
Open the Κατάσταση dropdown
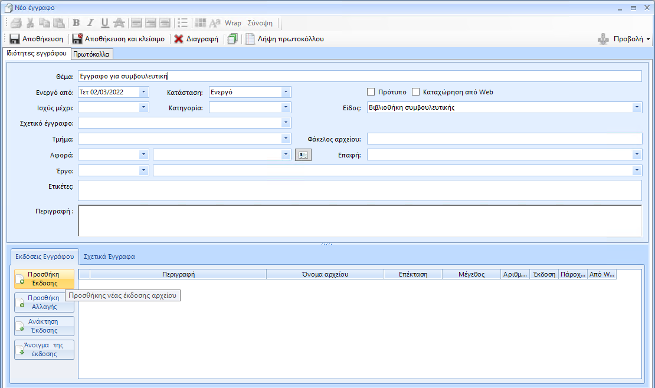tap(286, 92)
